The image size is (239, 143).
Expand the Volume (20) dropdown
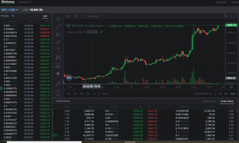[84, 32]
